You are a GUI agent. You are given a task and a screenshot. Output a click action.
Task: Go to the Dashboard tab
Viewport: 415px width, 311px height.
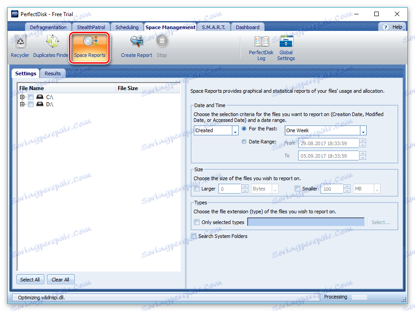click(248, 27)
